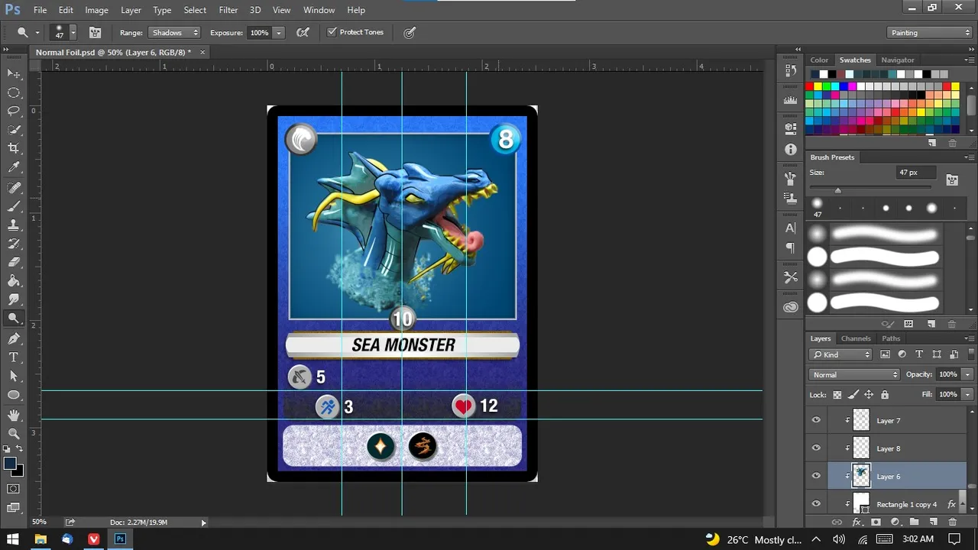Select the Pen tool
Viewport: 978px width, 550px height.
coord(14,338)
